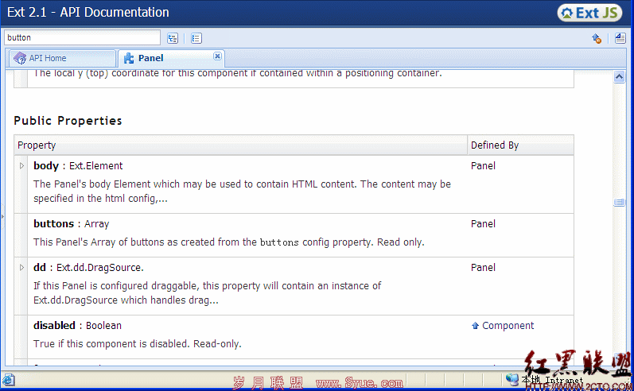The height and width of the screenshot is (391, 634).
Task: Click the API Home tab icon
Action: click(20, 58)
